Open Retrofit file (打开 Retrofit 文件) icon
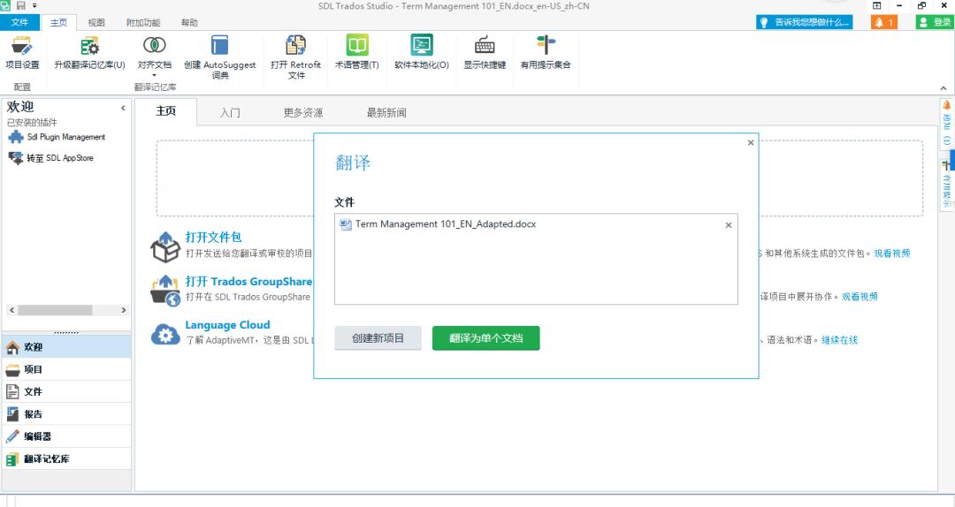 [295, 46]
